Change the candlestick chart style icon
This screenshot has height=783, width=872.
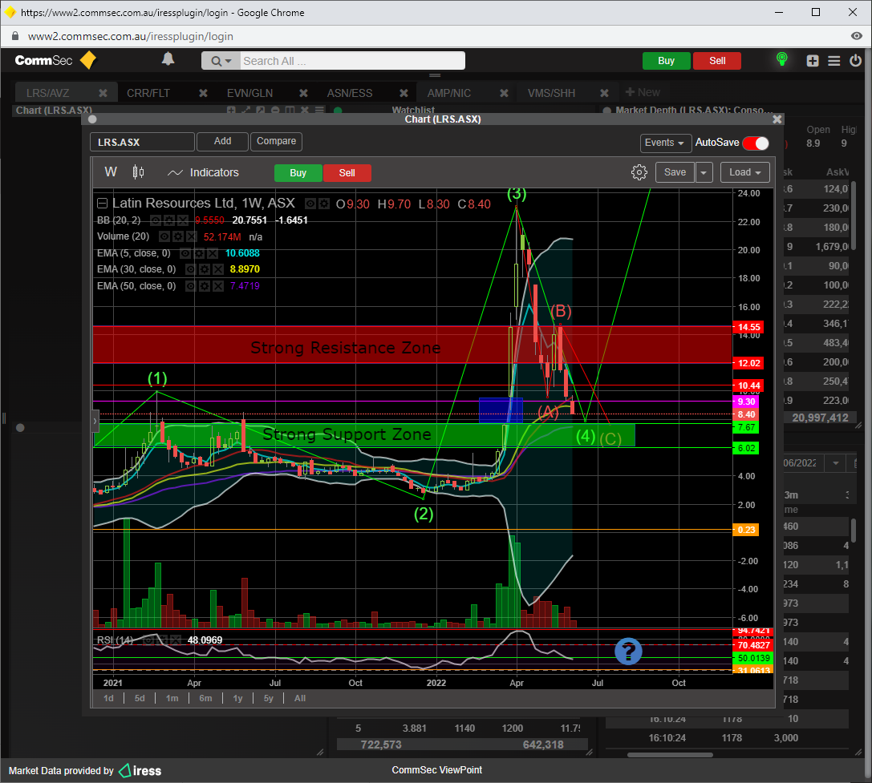point(138,172)
